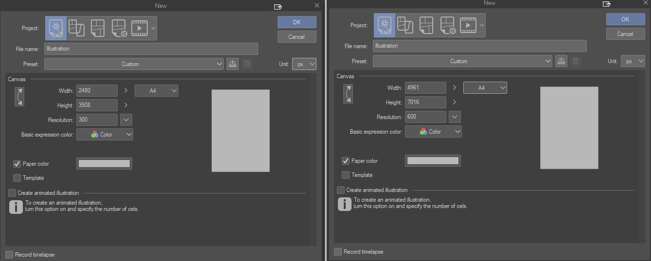Open Resolution 600 dropdown arrow
The image size is (651, 261).
pyautogui.click(x=455, y=117)
